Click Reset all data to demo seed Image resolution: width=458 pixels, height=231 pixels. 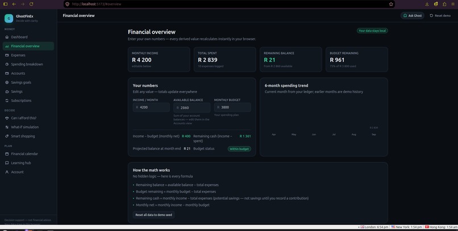pos(153,215)
